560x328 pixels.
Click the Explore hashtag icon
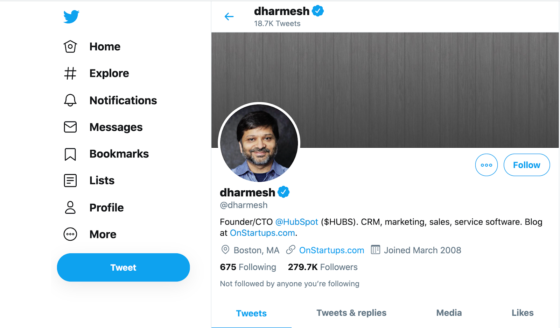pyautogui.click(x=70, y=73)
